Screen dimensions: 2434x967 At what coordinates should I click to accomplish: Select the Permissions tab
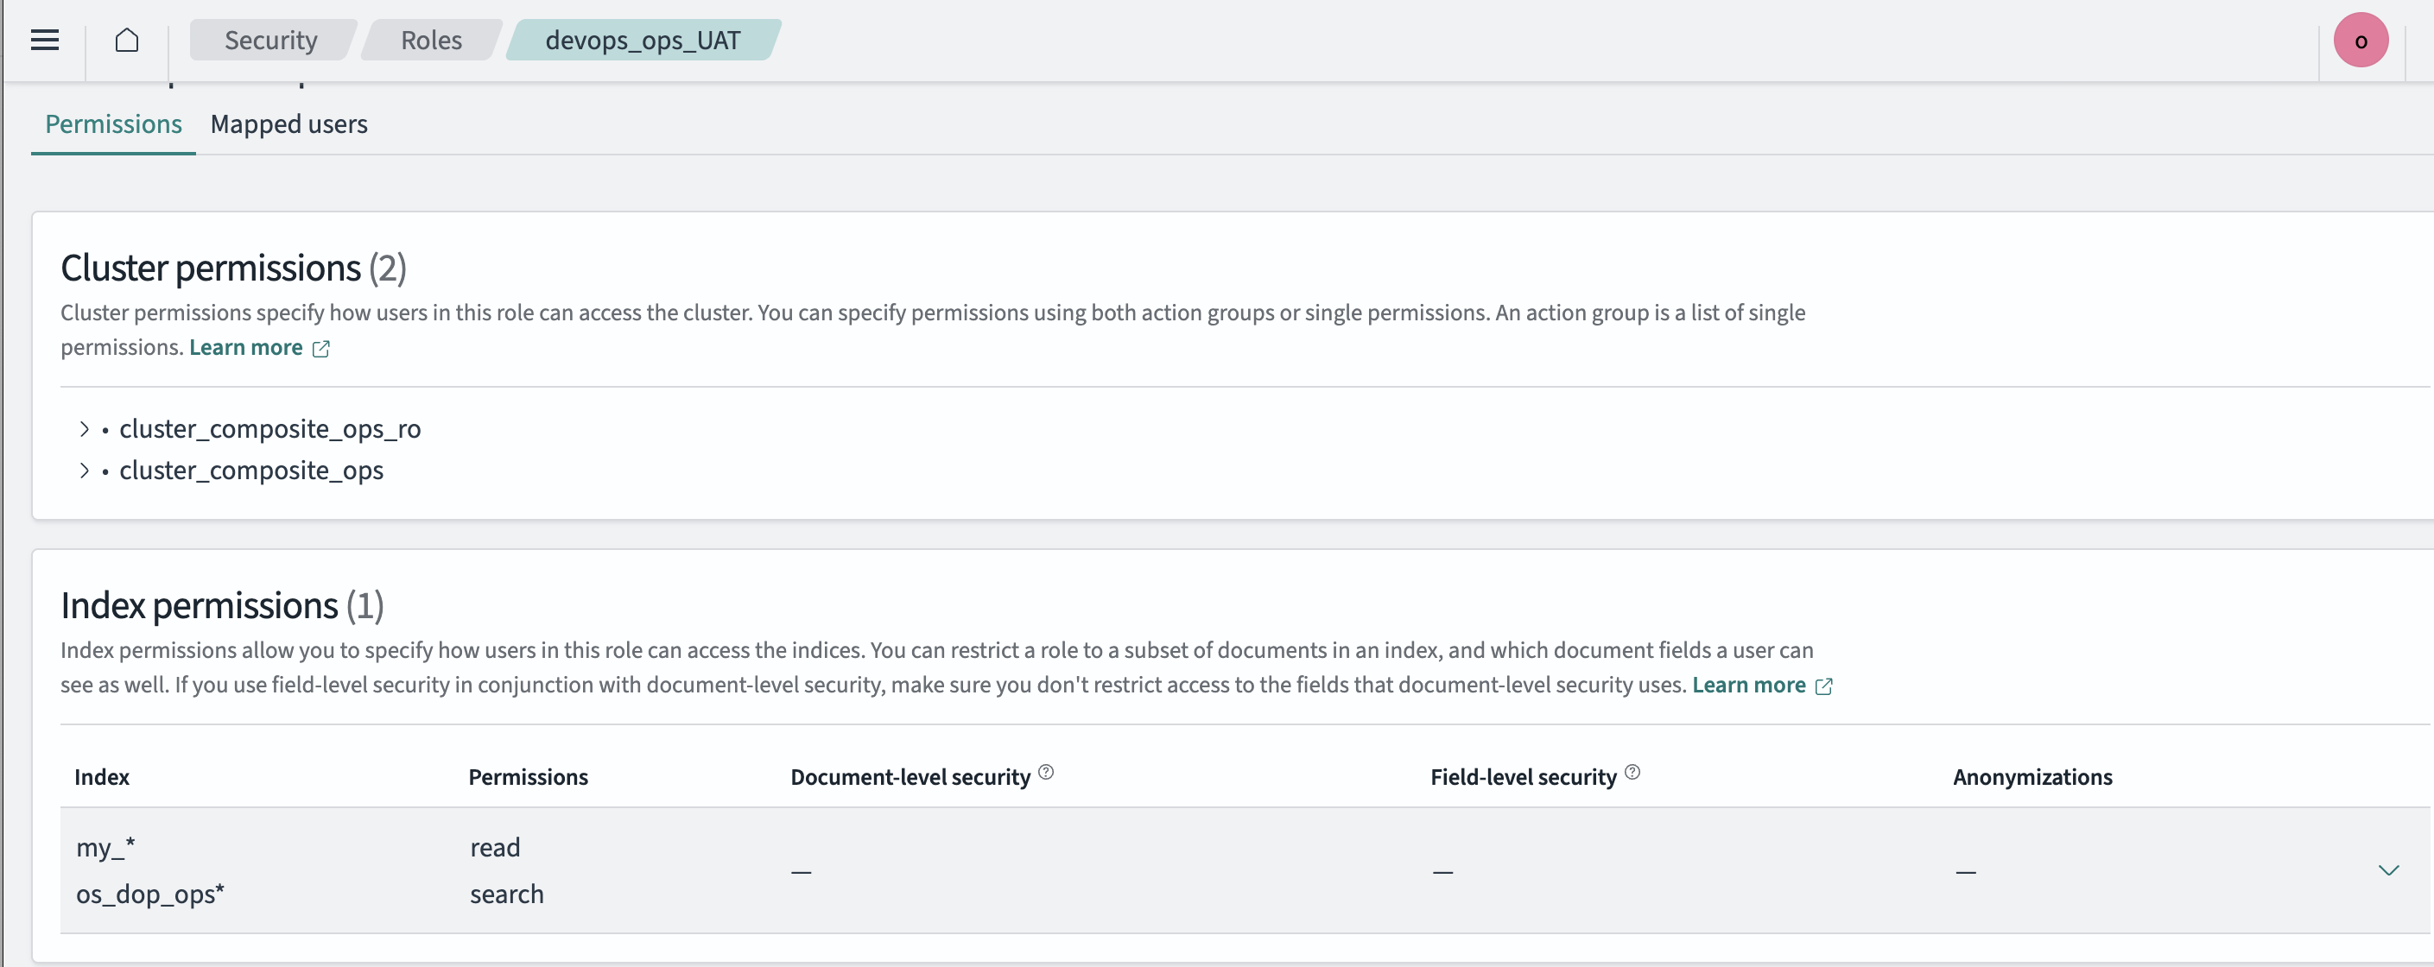point(113,123)
